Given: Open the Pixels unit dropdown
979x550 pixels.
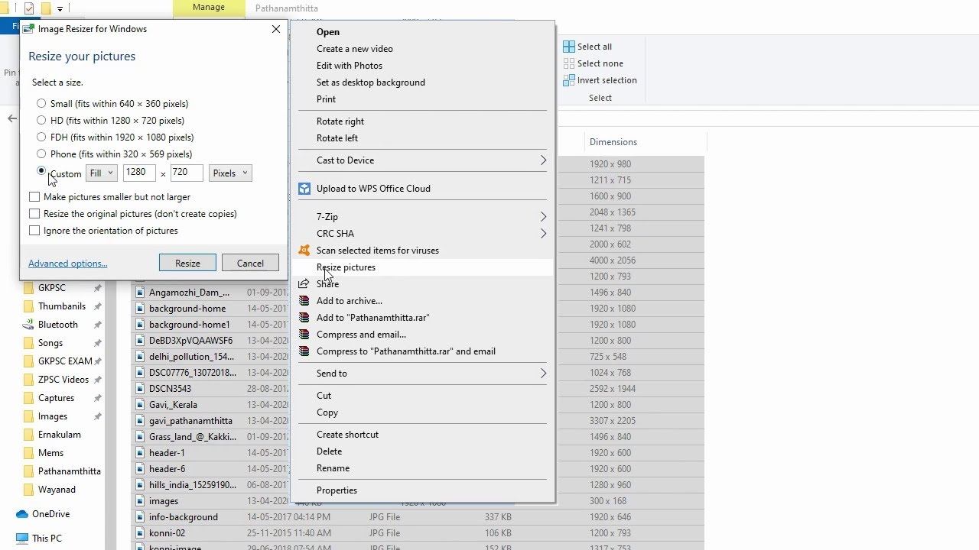Looking at the screenshot, I should pyautogui.click(x=229, y=173).
